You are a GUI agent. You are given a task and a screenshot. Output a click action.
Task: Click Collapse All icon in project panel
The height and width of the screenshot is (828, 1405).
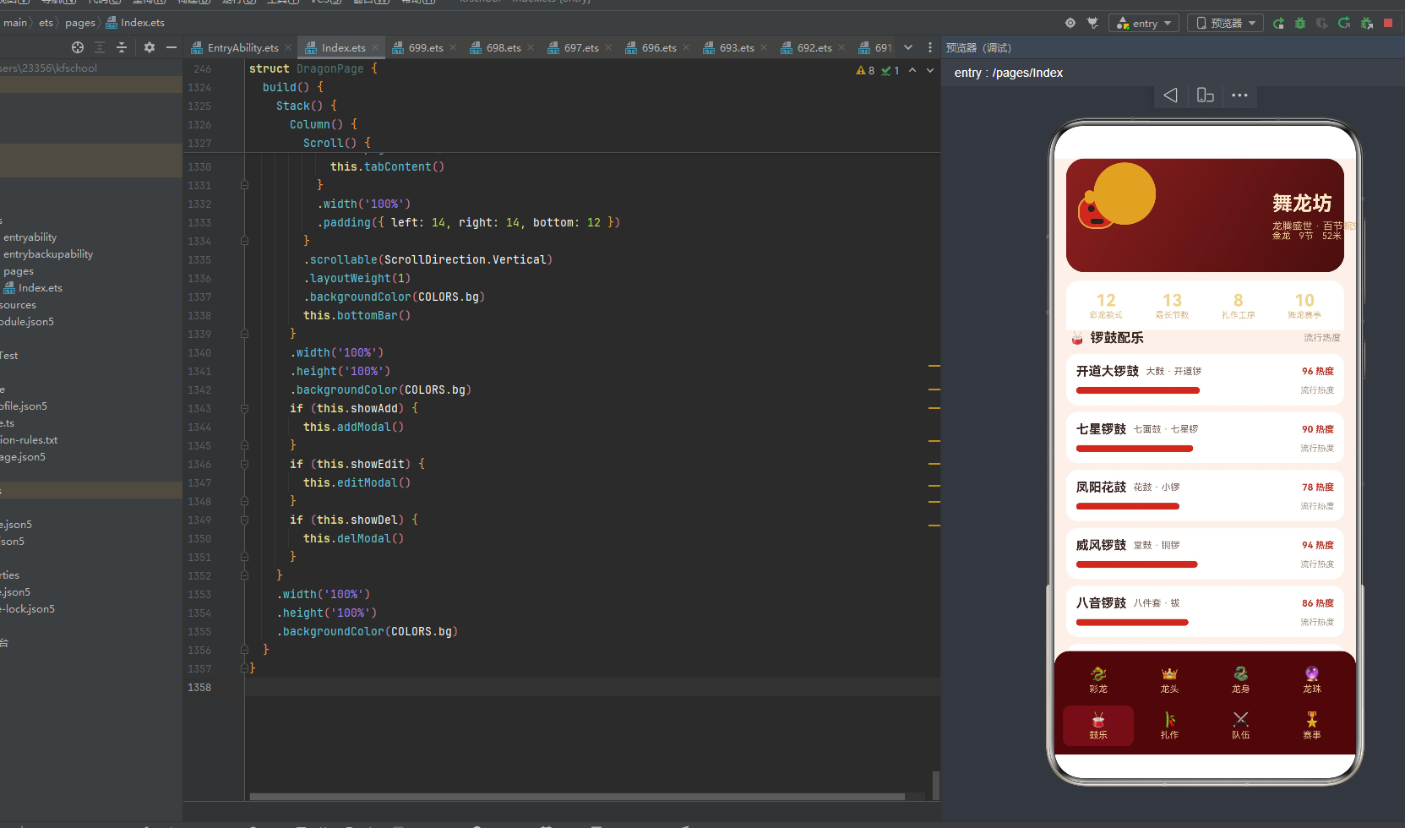click(x=122, y=47)
